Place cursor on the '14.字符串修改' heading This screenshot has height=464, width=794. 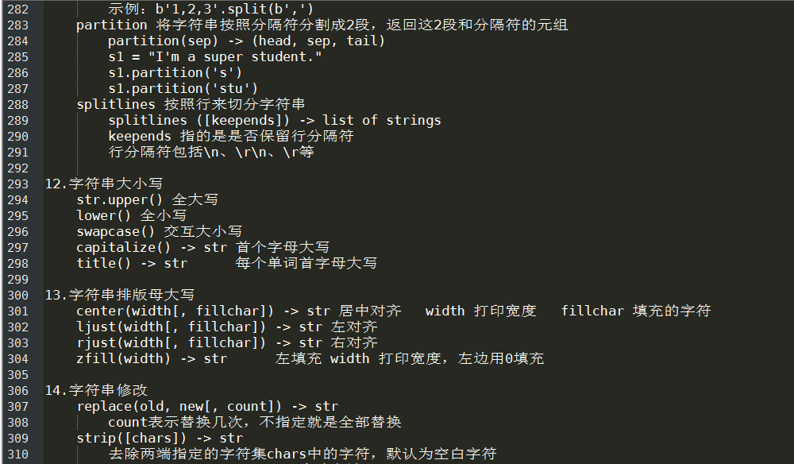(x=96, y=390)
